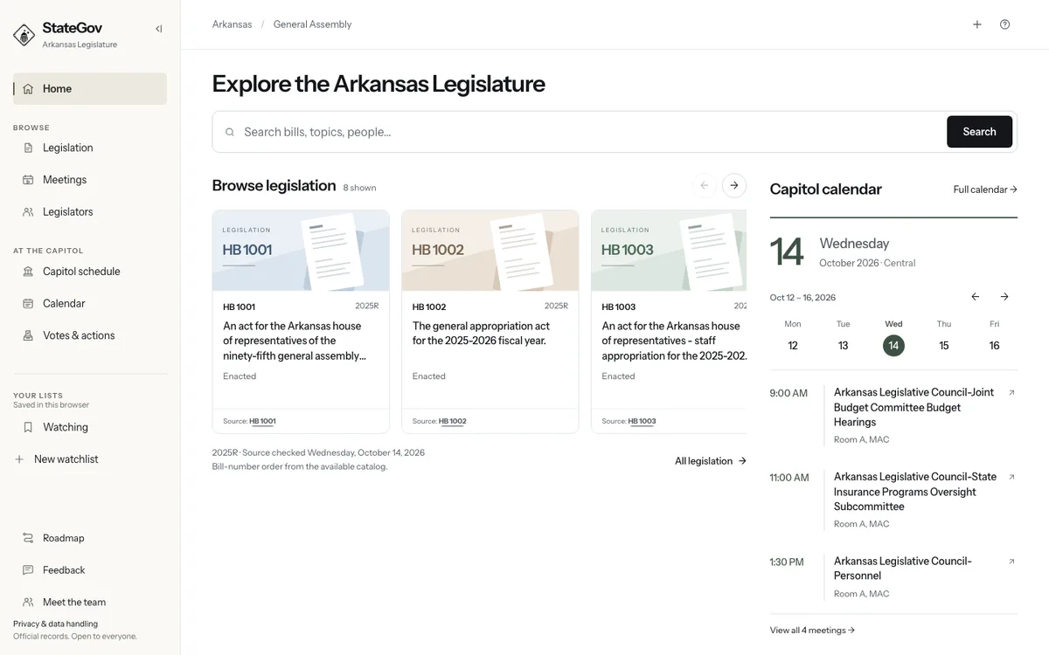Select Wednesday 14 in the week calendar

(x=893, y=336)
